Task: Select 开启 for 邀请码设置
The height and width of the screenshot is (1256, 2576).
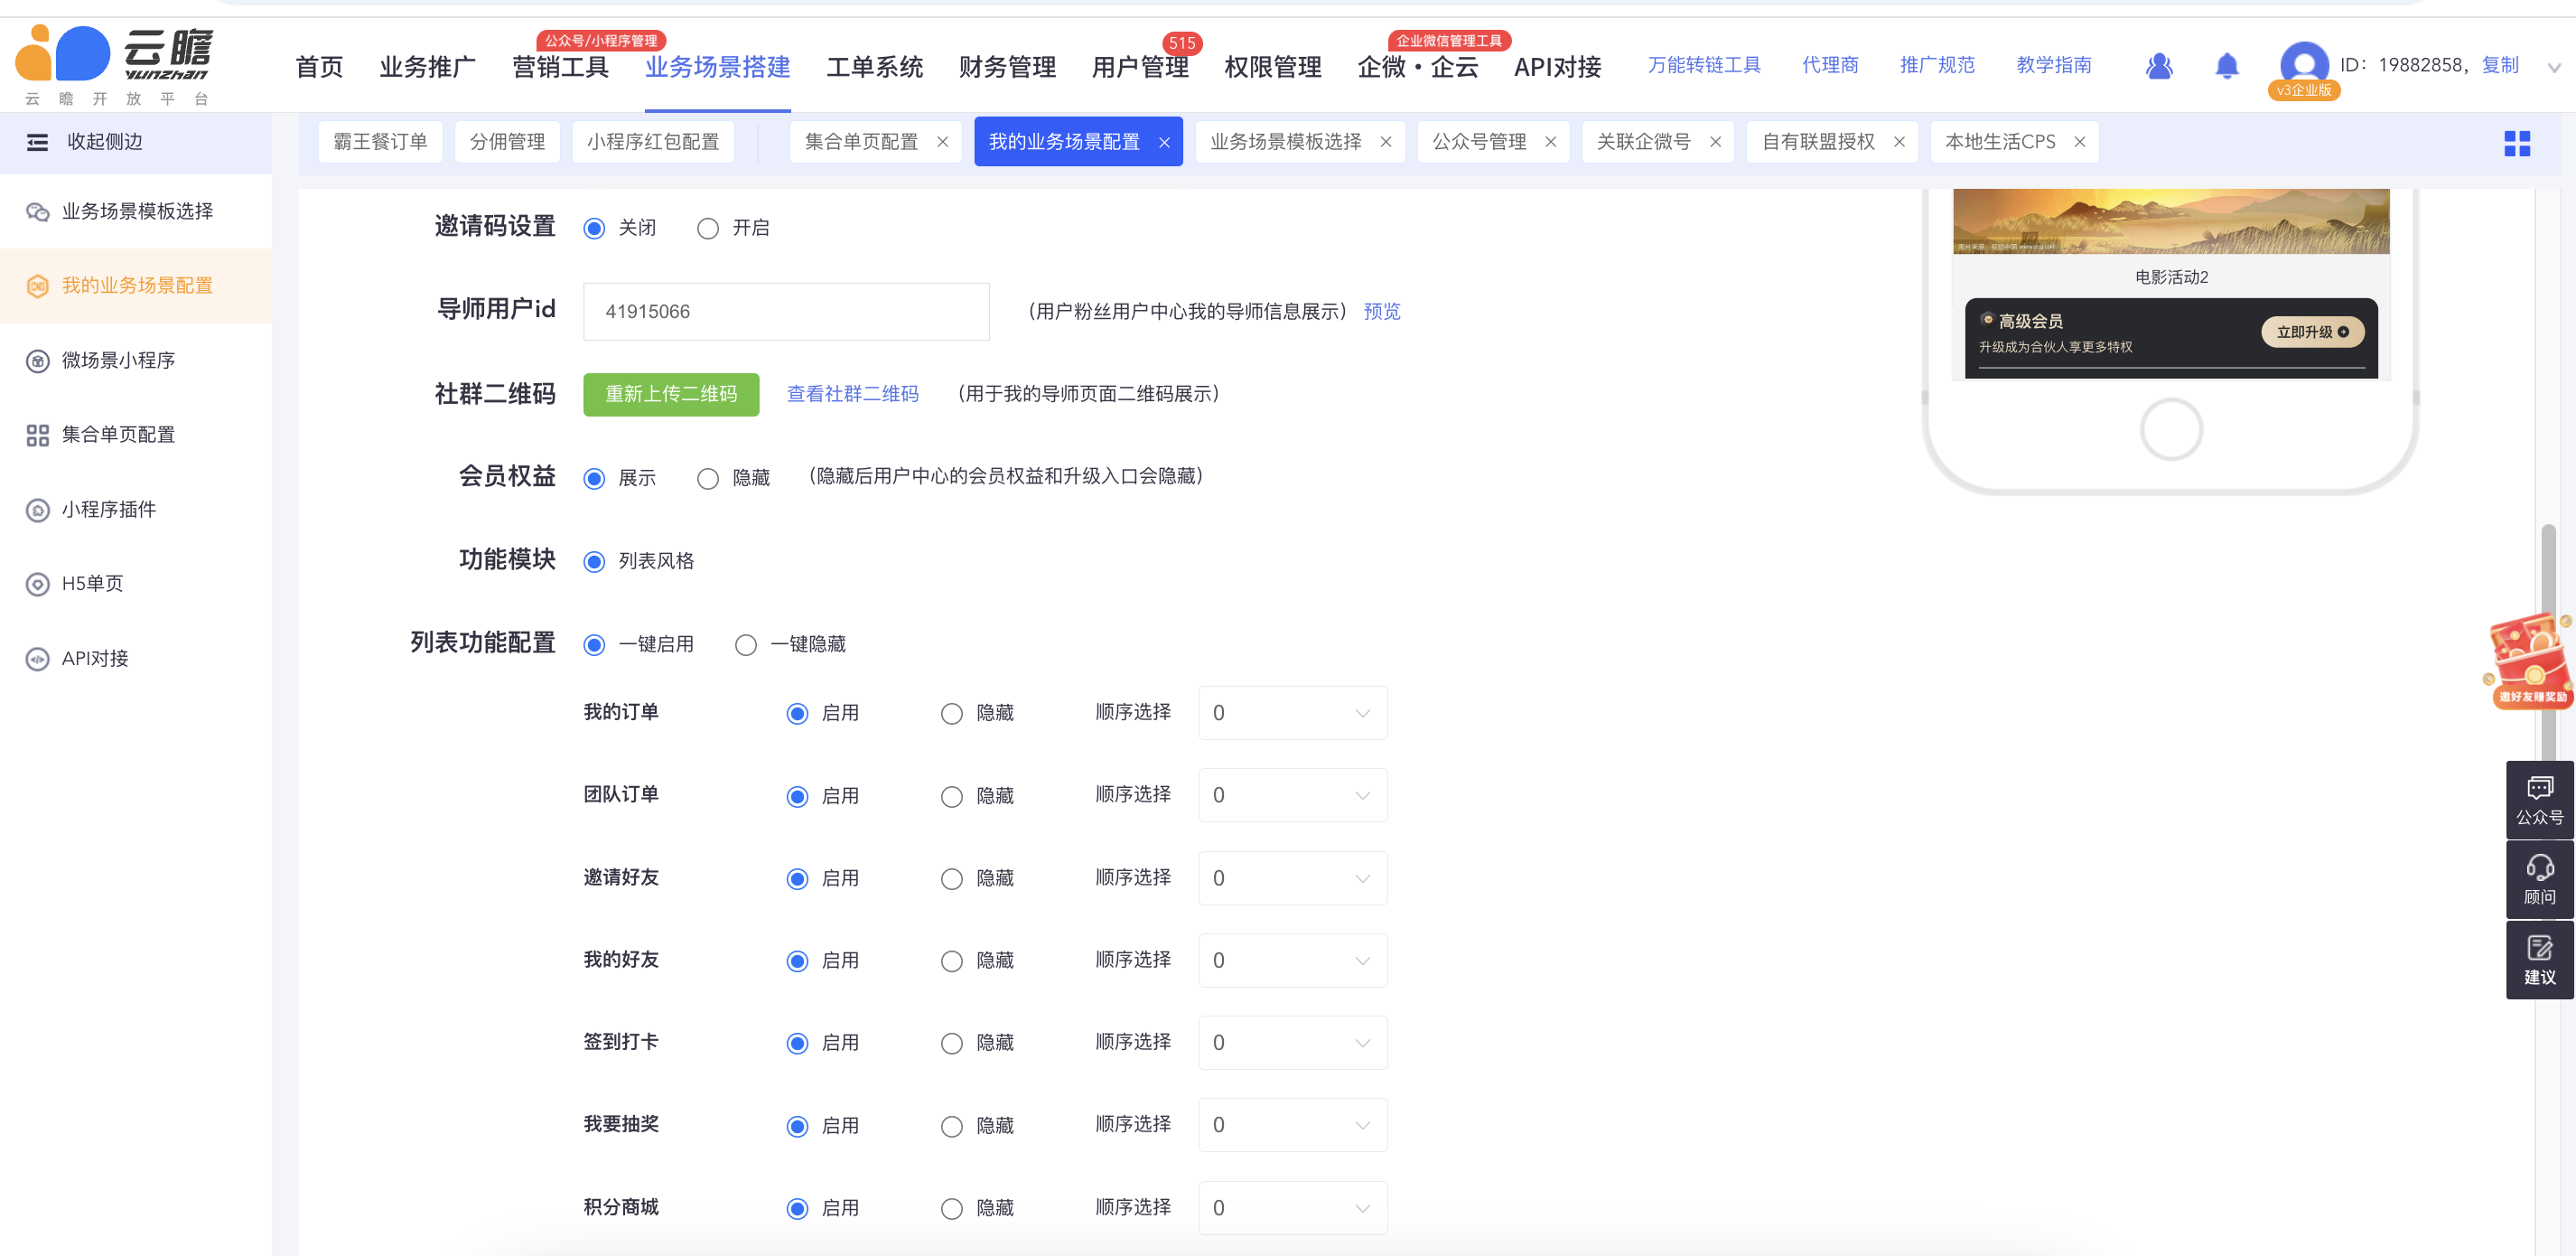Action: [708, 229]
